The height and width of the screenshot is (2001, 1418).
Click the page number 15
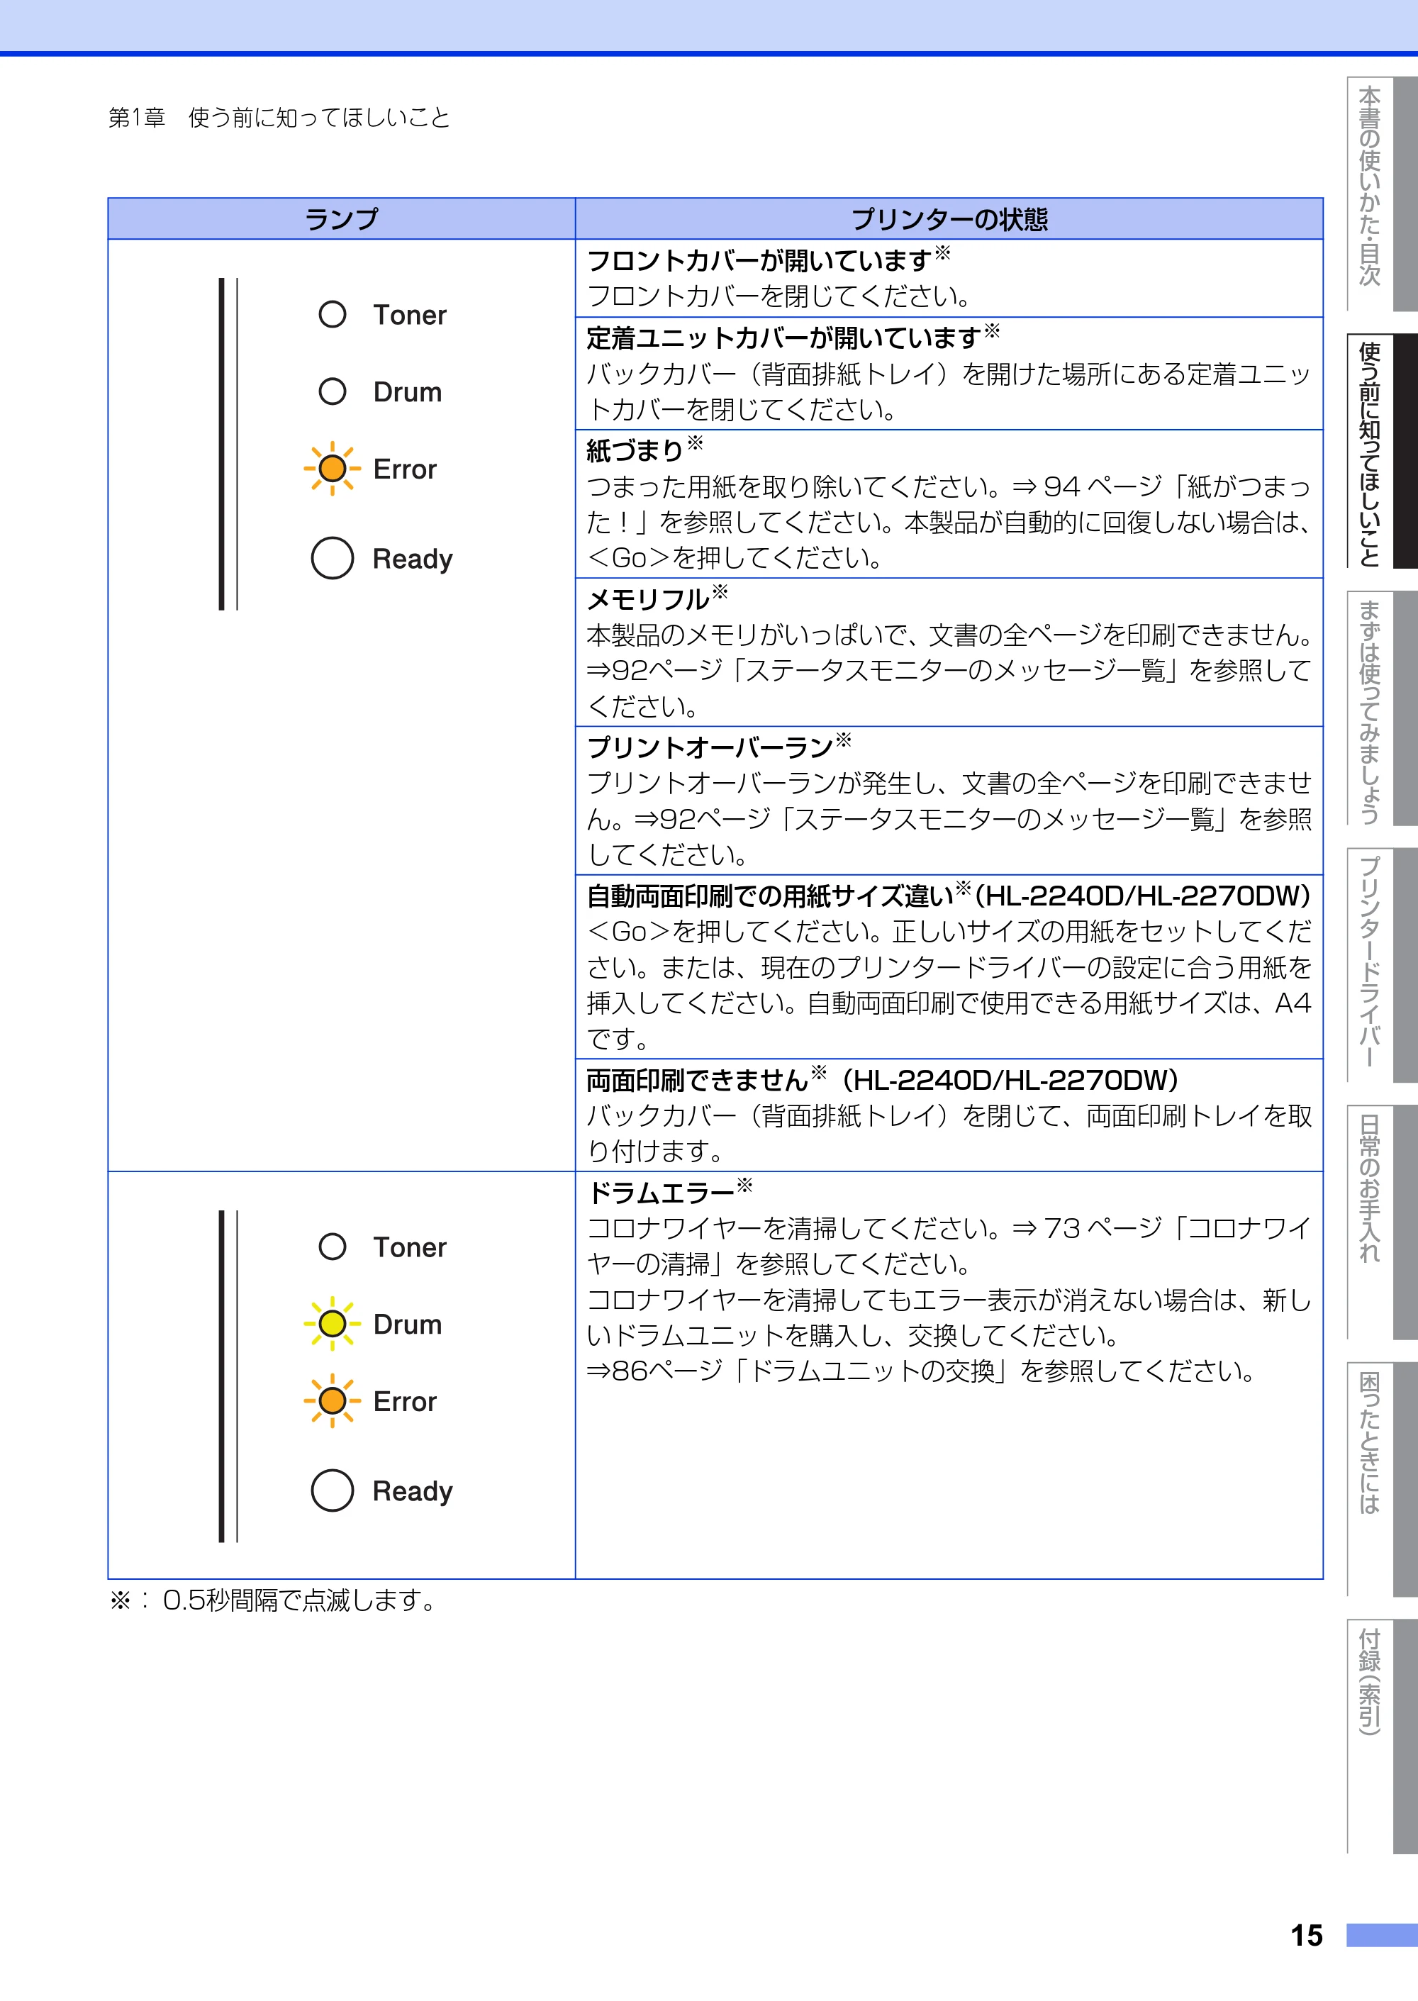[1306, 1936]
